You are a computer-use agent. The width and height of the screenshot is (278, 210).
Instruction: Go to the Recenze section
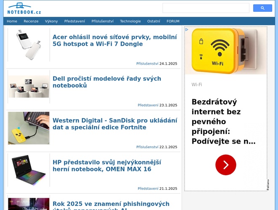31,21
